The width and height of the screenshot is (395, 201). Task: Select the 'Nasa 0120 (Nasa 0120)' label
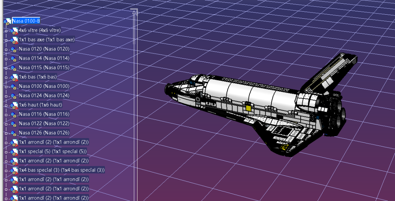coord(44,49)
